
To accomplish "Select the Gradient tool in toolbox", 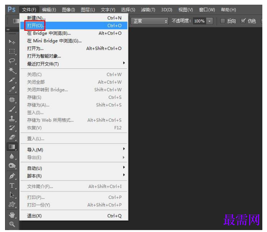I will coord(12,147).
